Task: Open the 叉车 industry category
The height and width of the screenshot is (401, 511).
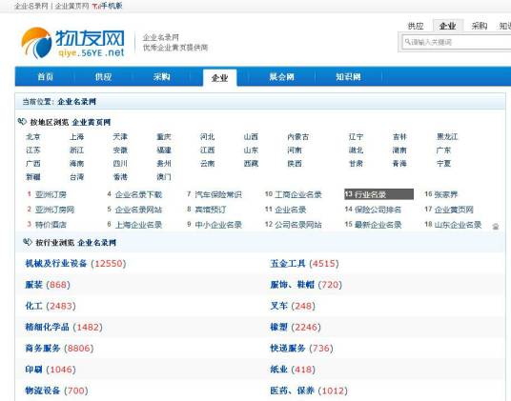Action: pos(278,306)
